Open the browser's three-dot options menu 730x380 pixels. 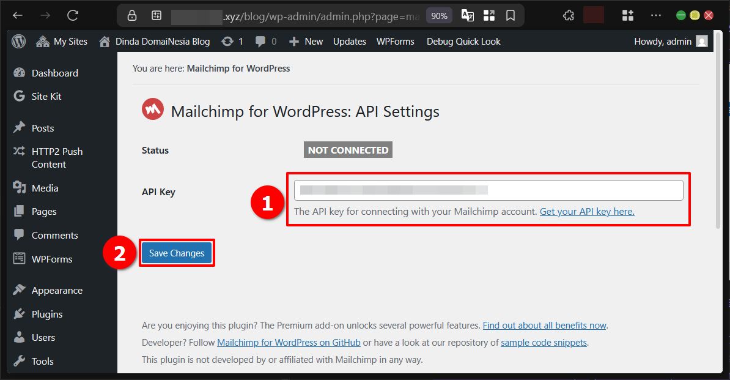[656, 15]
